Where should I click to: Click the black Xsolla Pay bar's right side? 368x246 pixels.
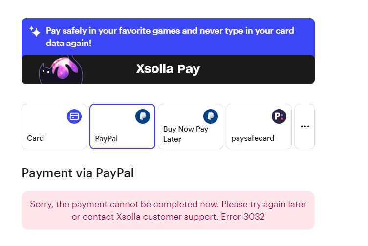tap(274, 69)
